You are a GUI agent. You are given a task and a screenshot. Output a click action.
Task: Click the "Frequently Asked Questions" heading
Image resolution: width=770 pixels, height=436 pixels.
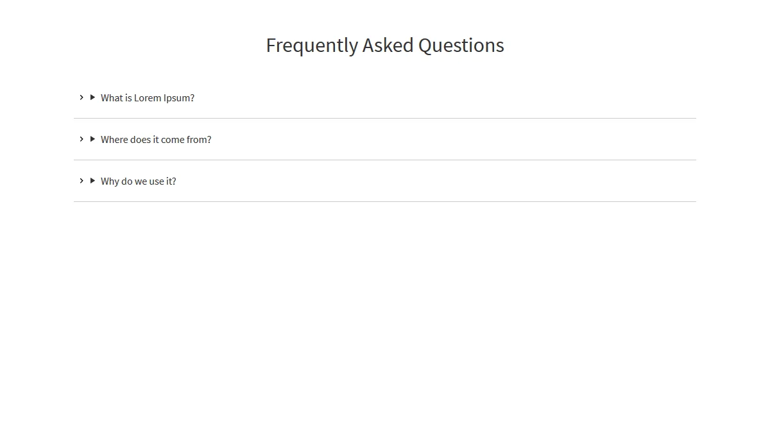coord(385,46)
